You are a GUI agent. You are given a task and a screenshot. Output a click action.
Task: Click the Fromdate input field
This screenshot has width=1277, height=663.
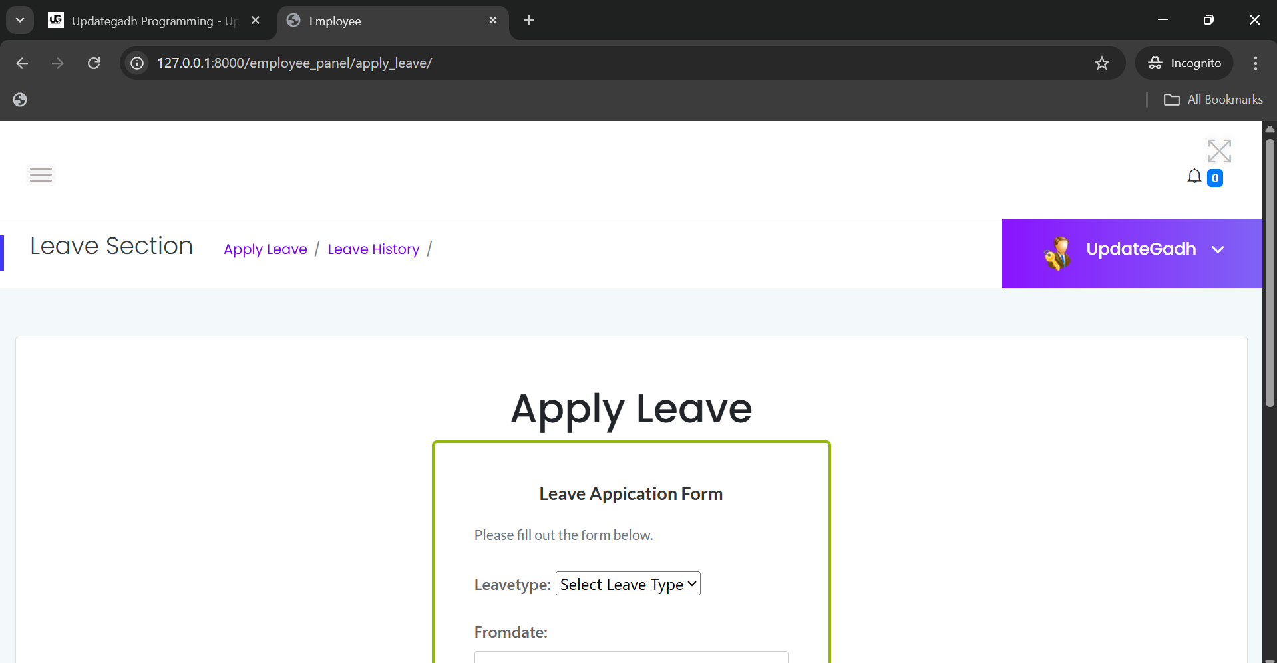630,658
